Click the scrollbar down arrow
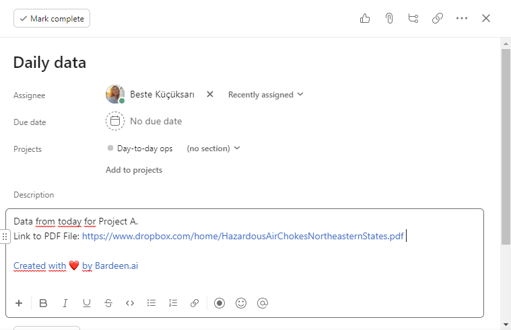This screenshot has height=330, width=511. click(x=506, y=325)
